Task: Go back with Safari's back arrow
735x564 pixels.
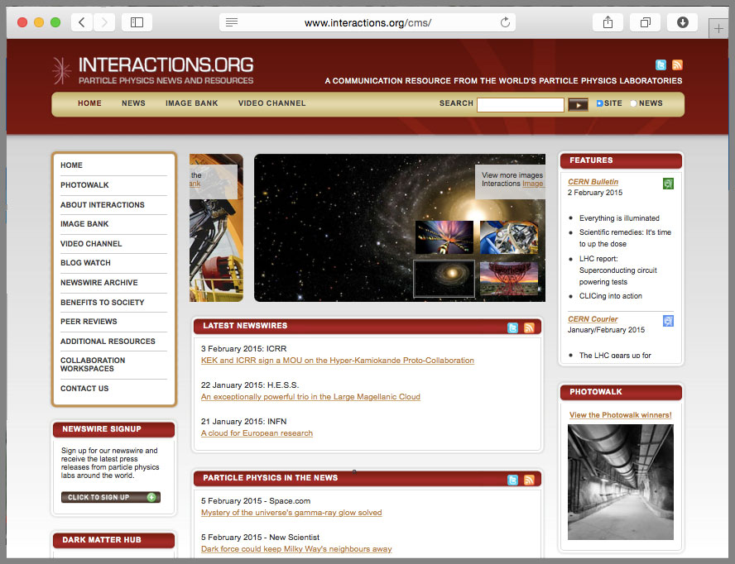Action: pyautogui.click(x=82, y=22)
